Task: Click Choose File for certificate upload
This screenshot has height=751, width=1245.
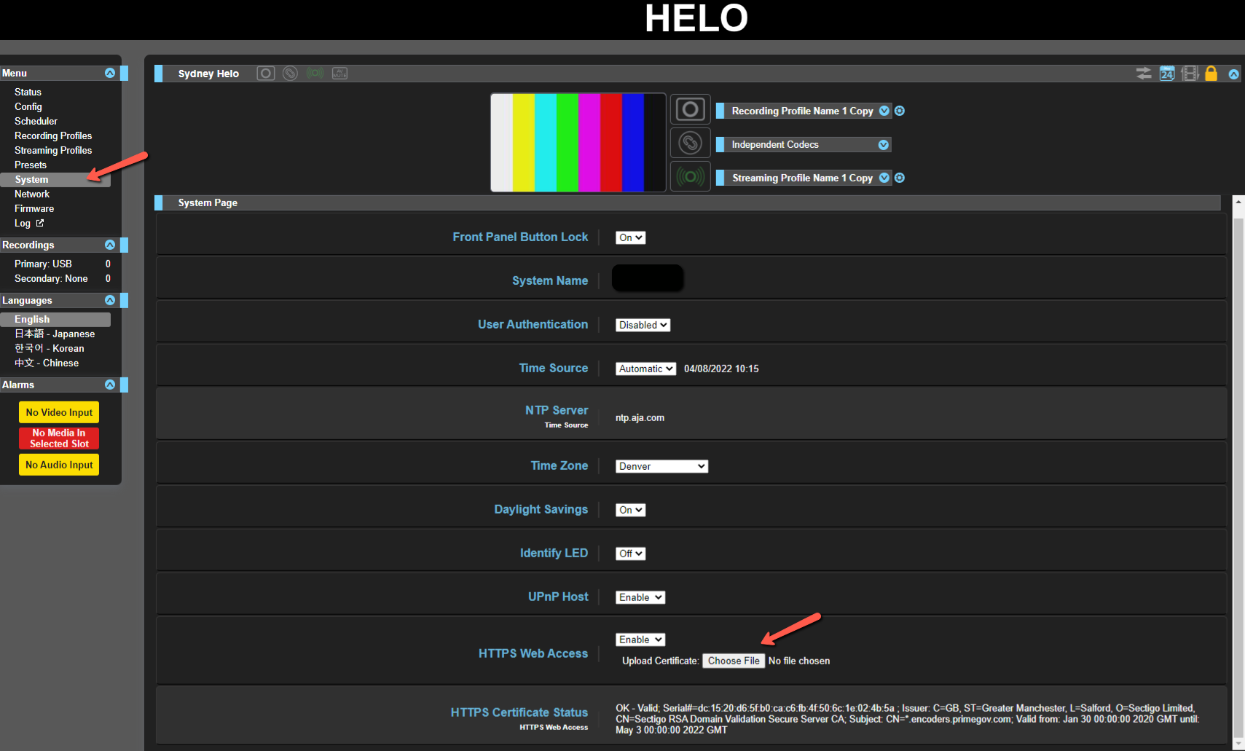Action: 734,661
